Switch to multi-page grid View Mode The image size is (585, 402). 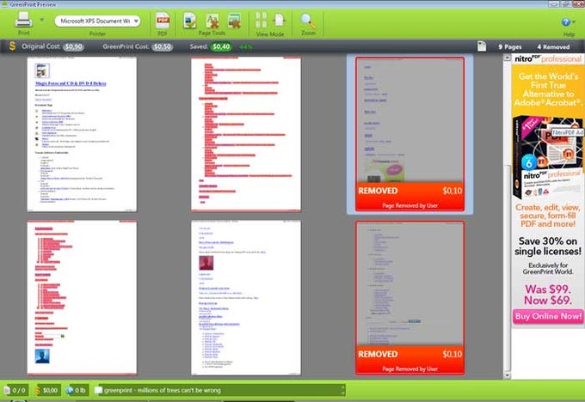click(x=261, y=20)
